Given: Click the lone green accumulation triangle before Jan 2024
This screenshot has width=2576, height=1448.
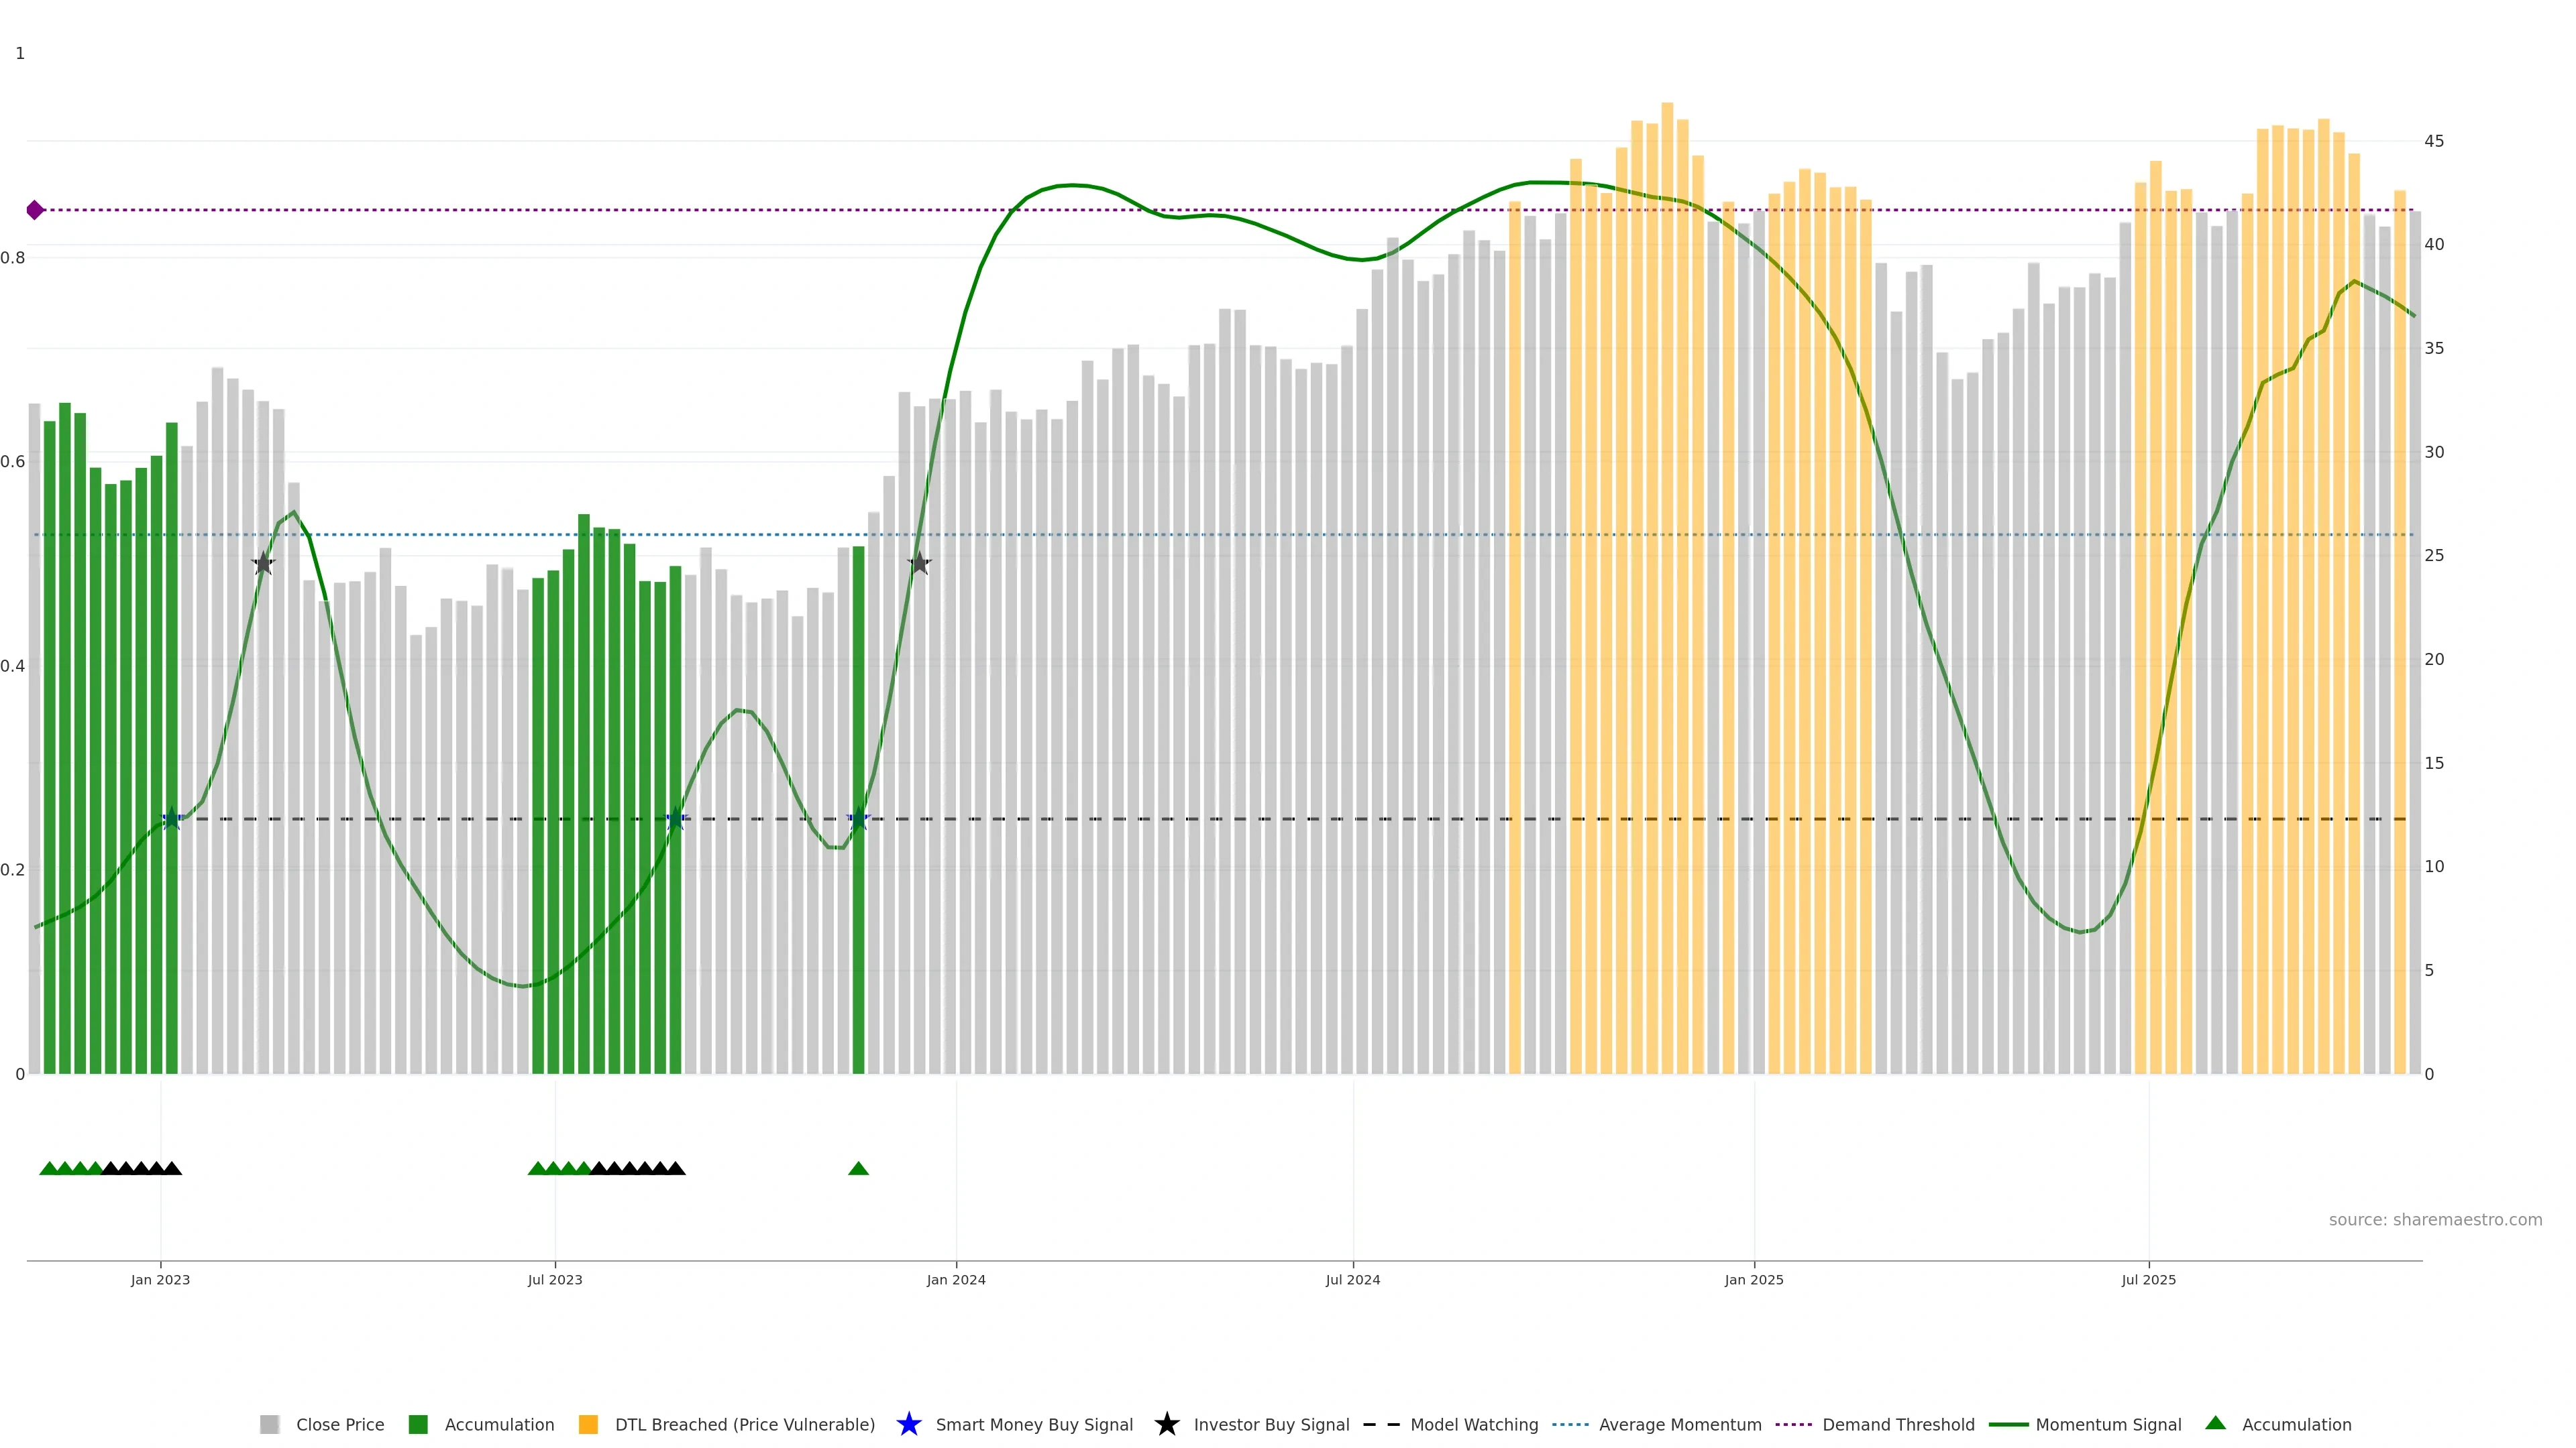Looking at the screenshot, I should pyautogui.click(x=858, y=1168).
